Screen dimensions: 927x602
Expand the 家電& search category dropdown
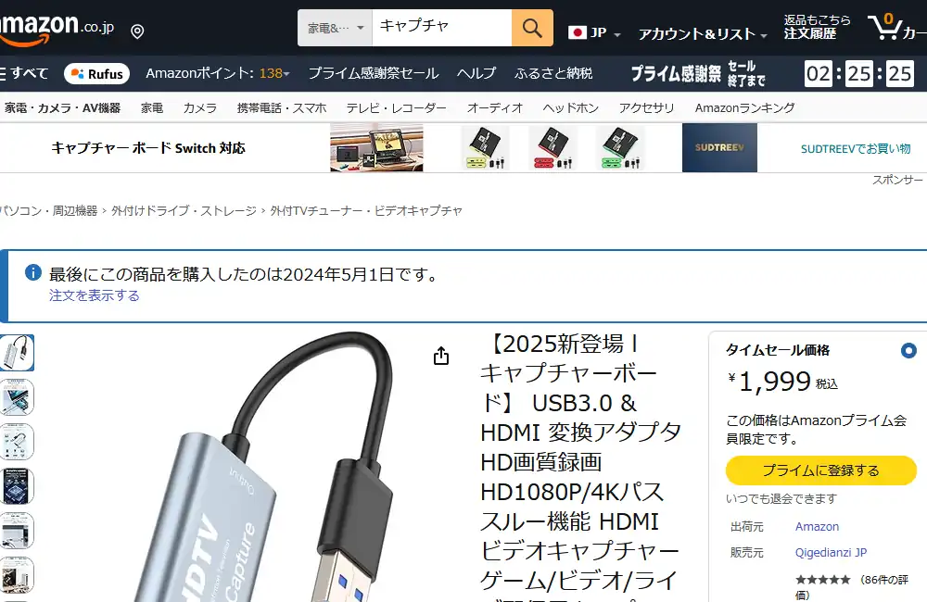pos(336,28)
